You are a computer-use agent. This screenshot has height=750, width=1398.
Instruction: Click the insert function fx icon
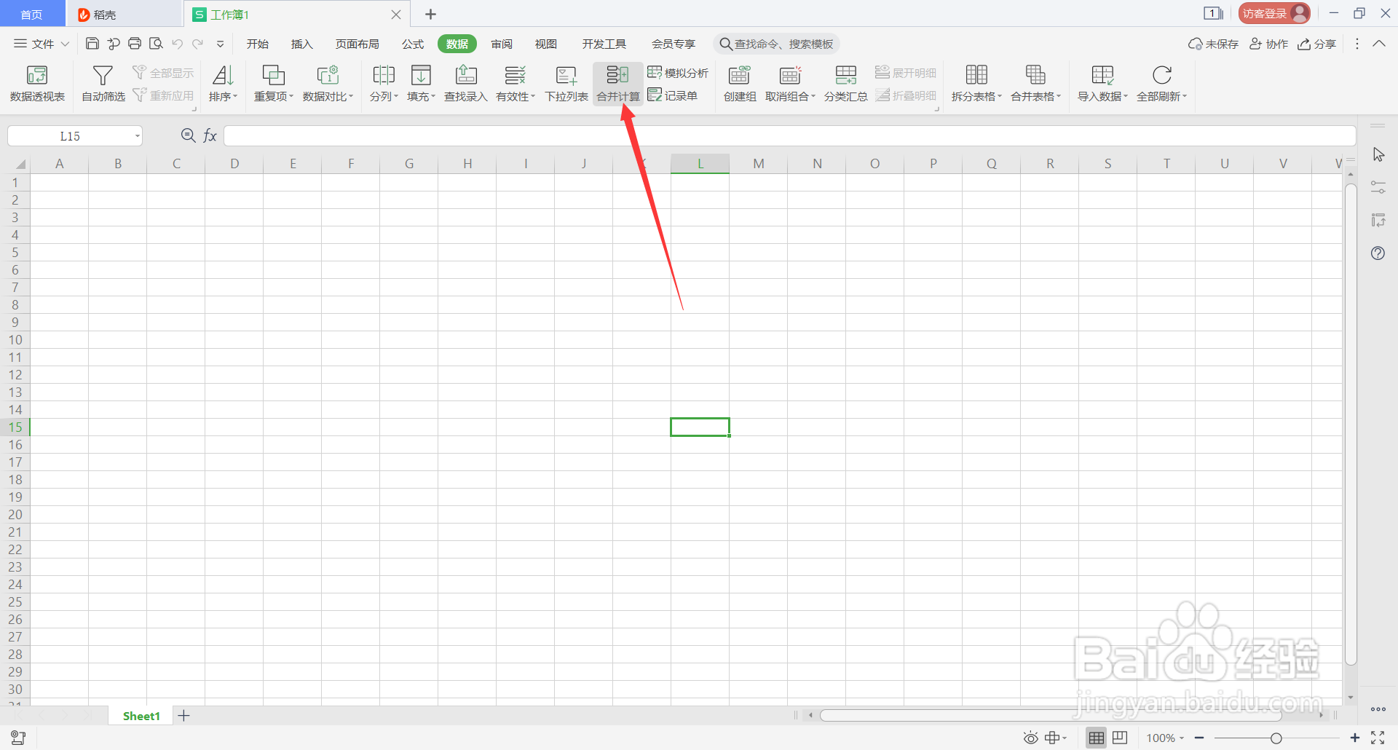(210, 135)
